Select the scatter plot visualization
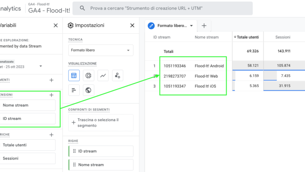305x172 pixels. (117, 76)
